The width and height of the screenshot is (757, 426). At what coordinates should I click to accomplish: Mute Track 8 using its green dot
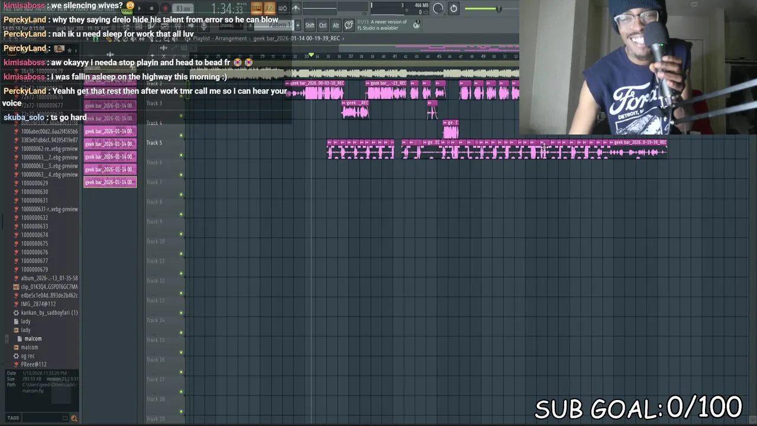(181, 214)
